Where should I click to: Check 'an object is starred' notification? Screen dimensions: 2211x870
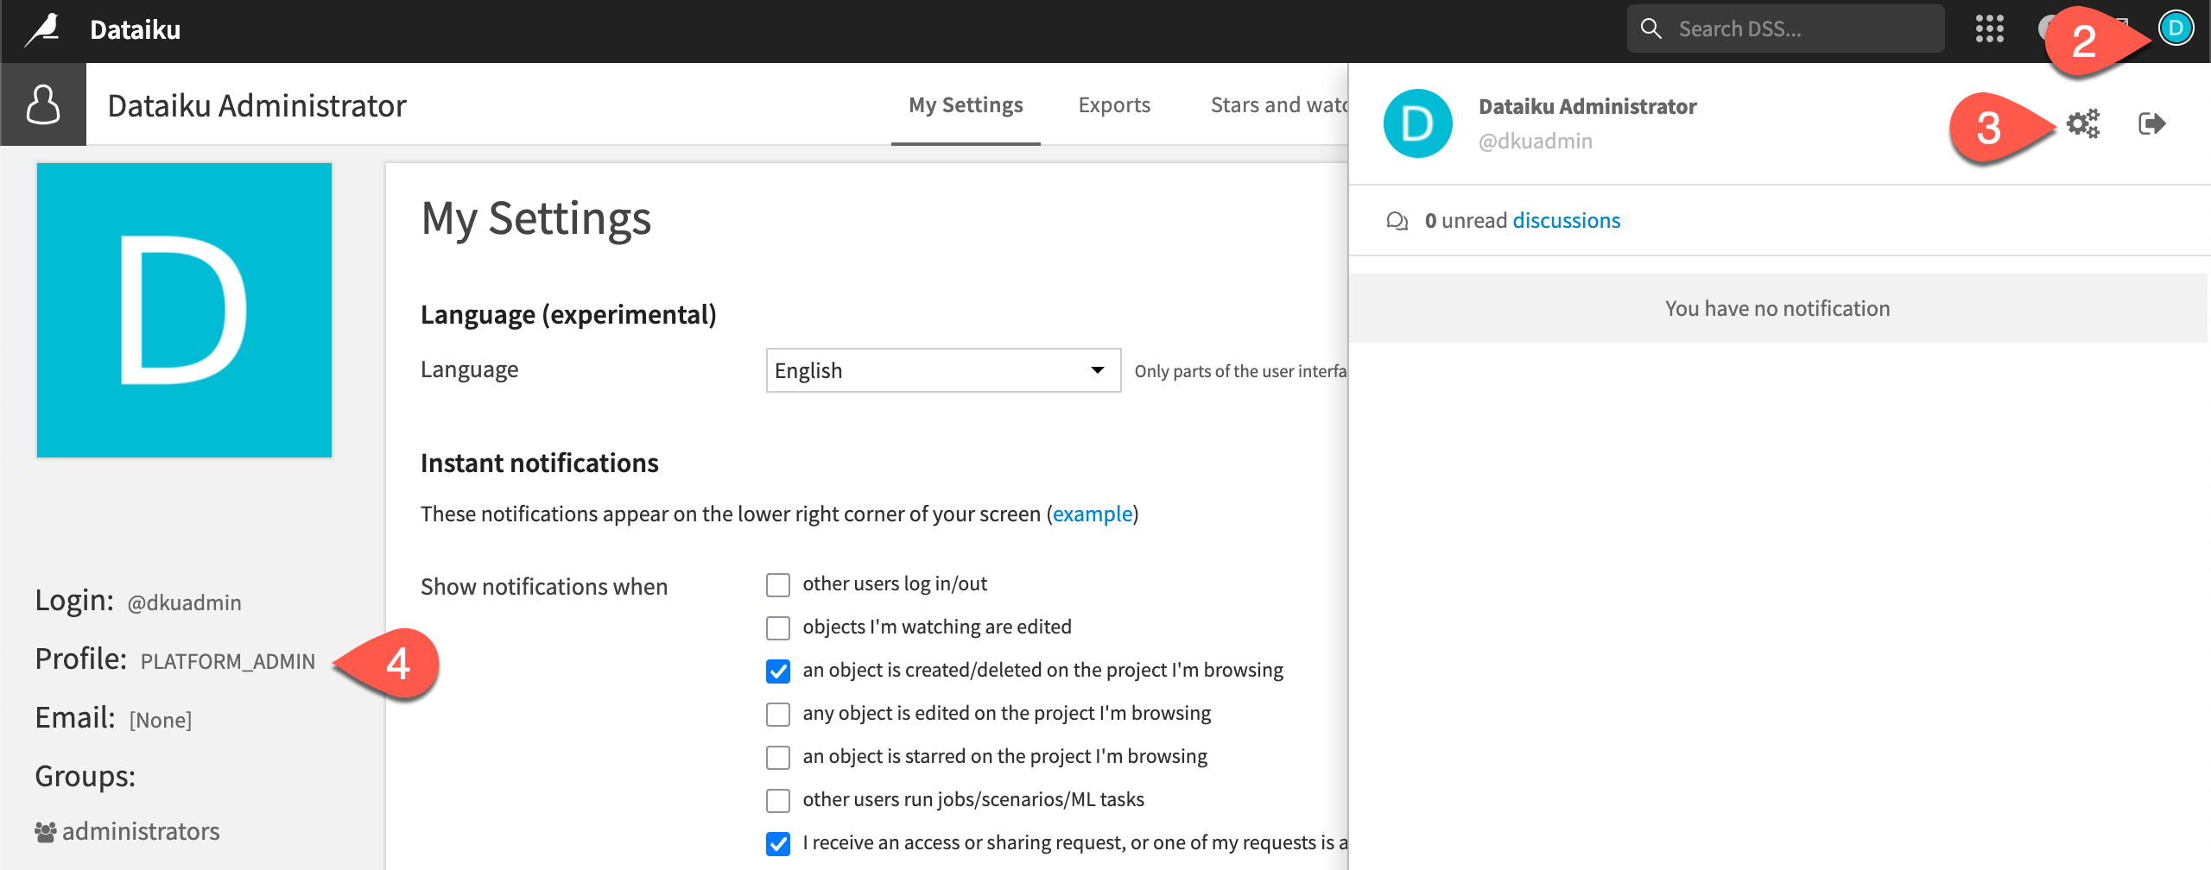coord(778,757)
